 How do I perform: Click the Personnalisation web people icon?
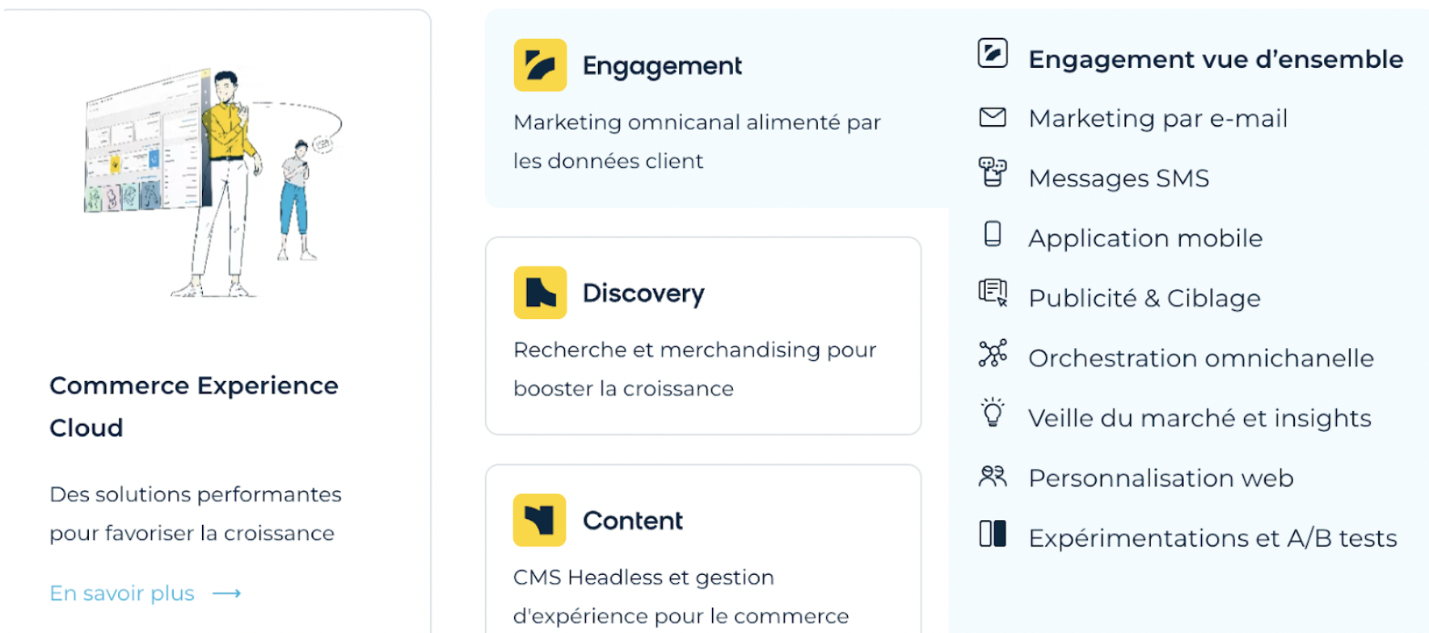tap(993, 476)
